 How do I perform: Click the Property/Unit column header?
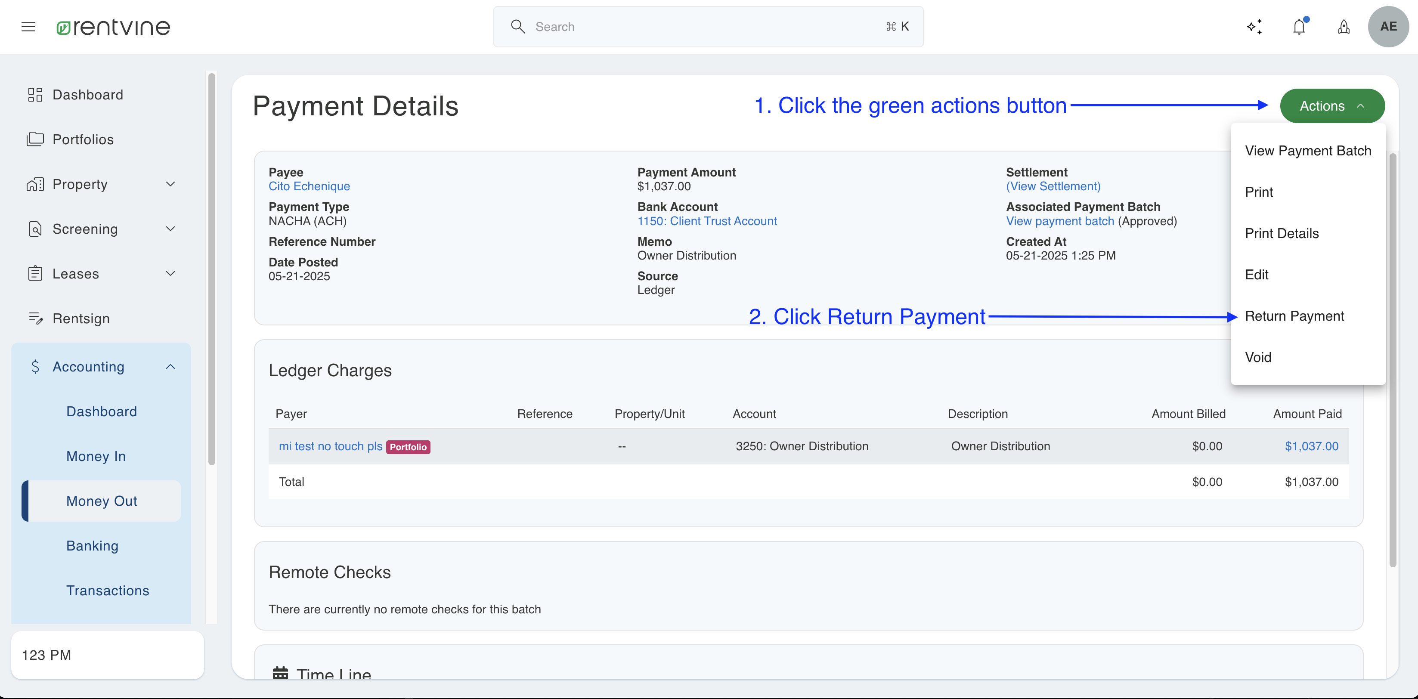(x=650, y=414)
